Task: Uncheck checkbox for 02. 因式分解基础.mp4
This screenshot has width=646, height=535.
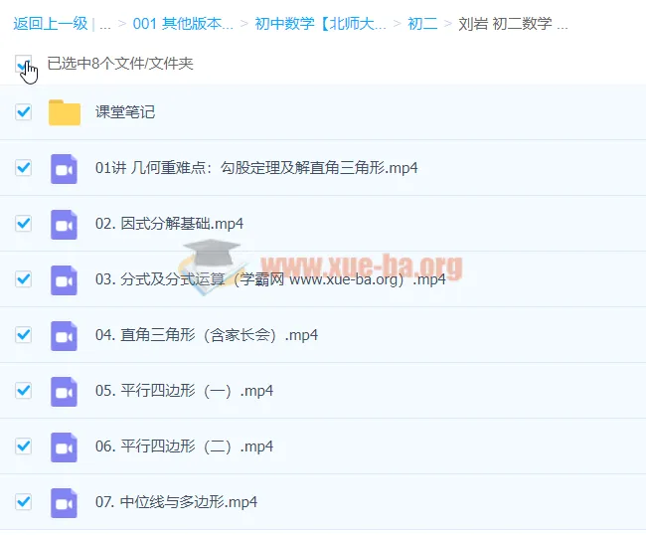Action: (x=24, y=224)
